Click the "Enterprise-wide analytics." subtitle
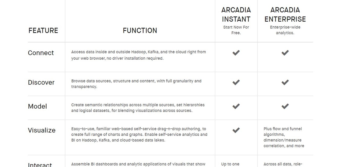Image resolution: width=340 pixels, height=167 pixels. click(285, 30)
